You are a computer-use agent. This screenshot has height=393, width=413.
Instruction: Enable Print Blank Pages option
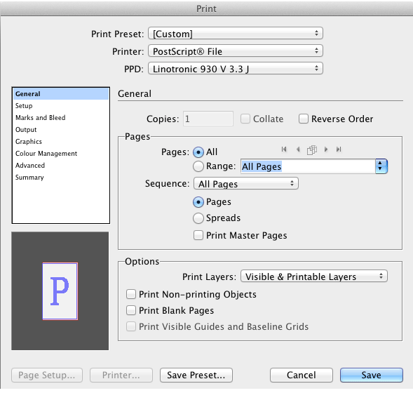[x=131, y=310]
